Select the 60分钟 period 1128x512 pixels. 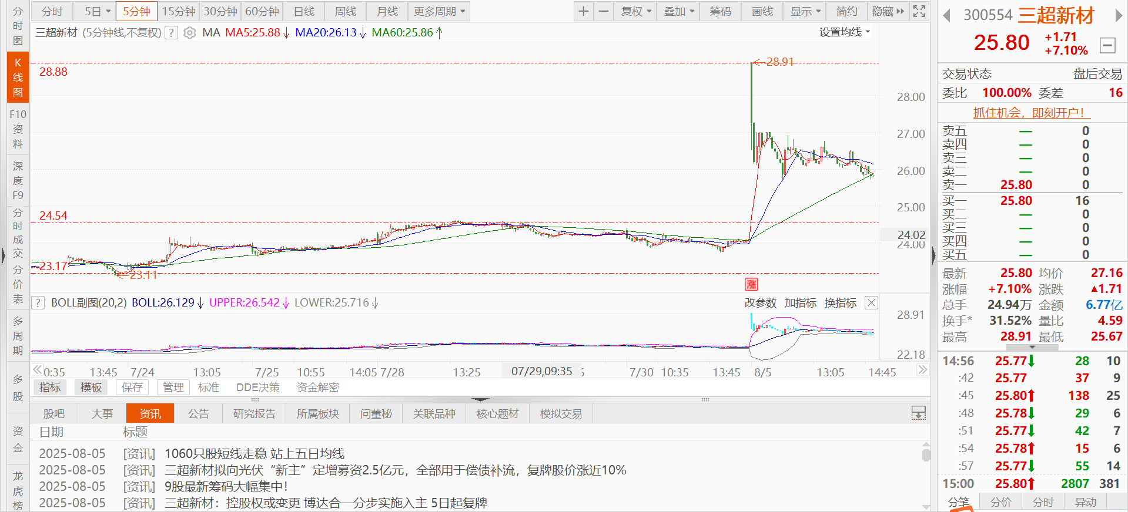click(x=262, y=11)
